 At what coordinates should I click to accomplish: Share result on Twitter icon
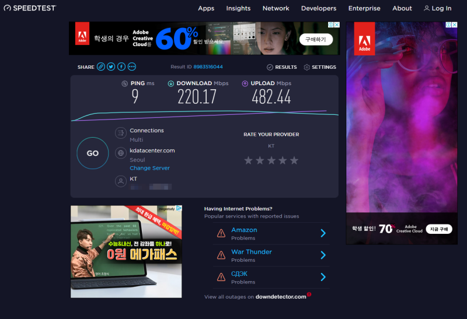point(111,66)
